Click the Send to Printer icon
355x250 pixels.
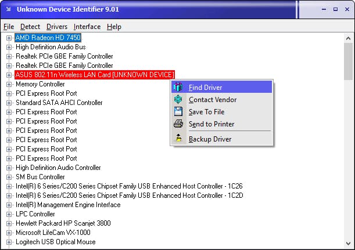(x=178, y=124)
